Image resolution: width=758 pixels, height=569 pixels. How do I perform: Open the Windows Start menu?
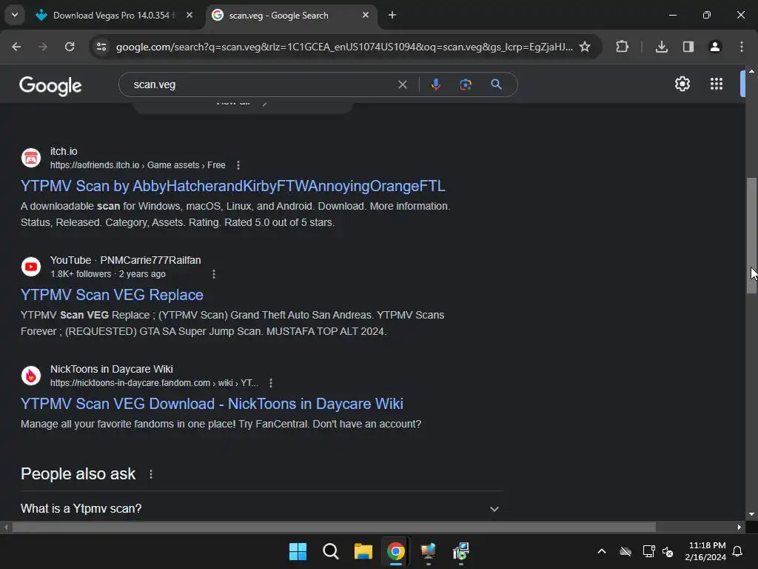298,551
